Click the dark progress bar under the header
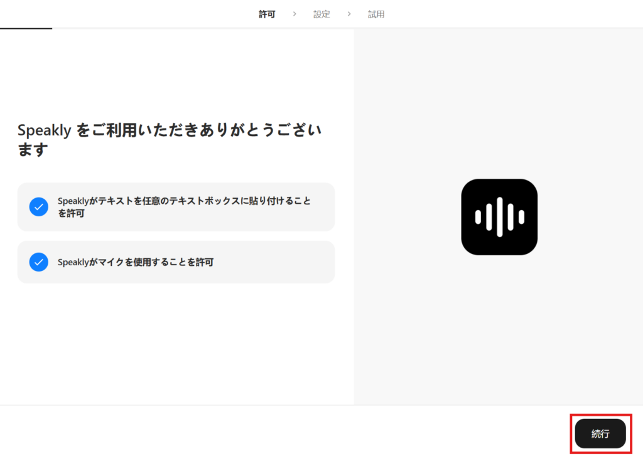643x459 pixels. click(x=26, y=28)
